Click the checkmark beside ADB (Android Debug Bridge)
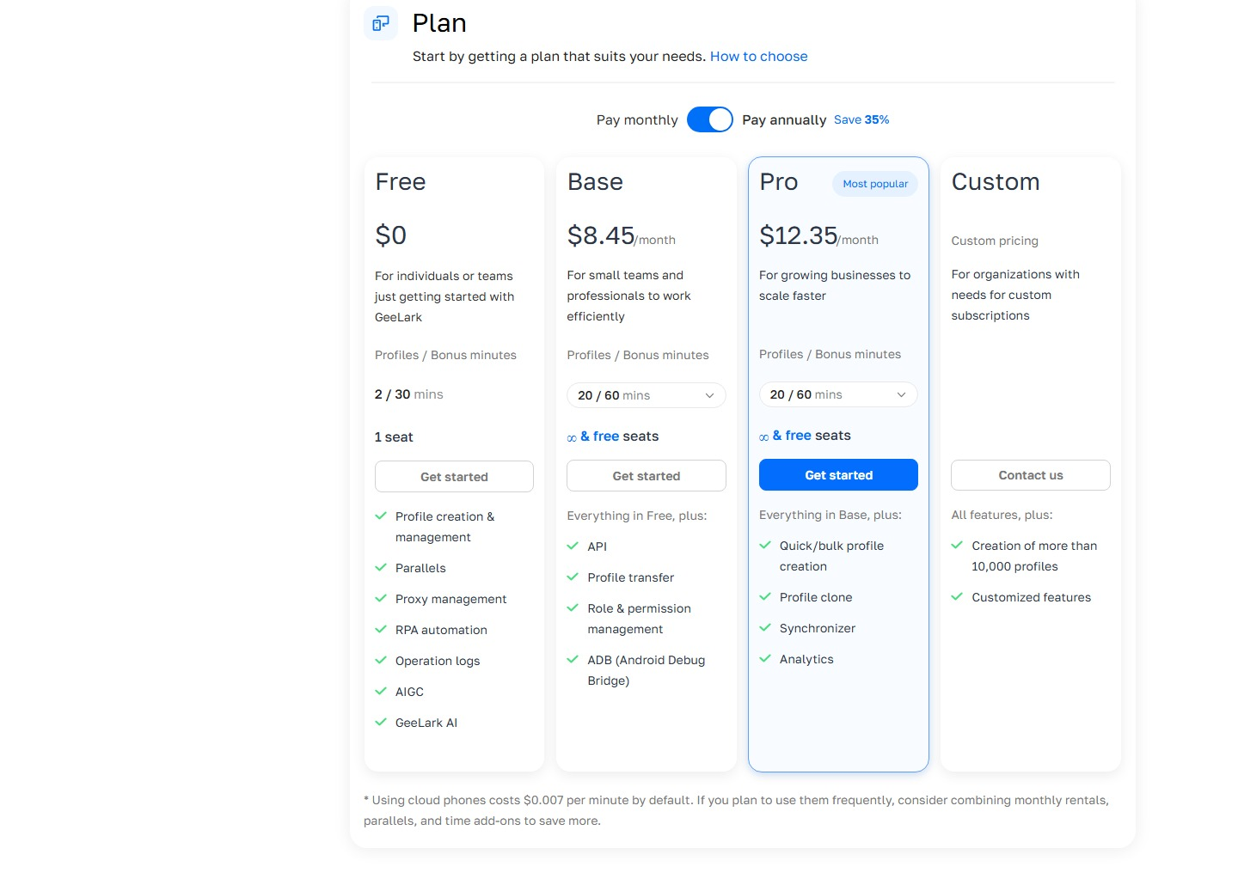The height and width of the screenshot is (885, 1238). click(573, 659)
